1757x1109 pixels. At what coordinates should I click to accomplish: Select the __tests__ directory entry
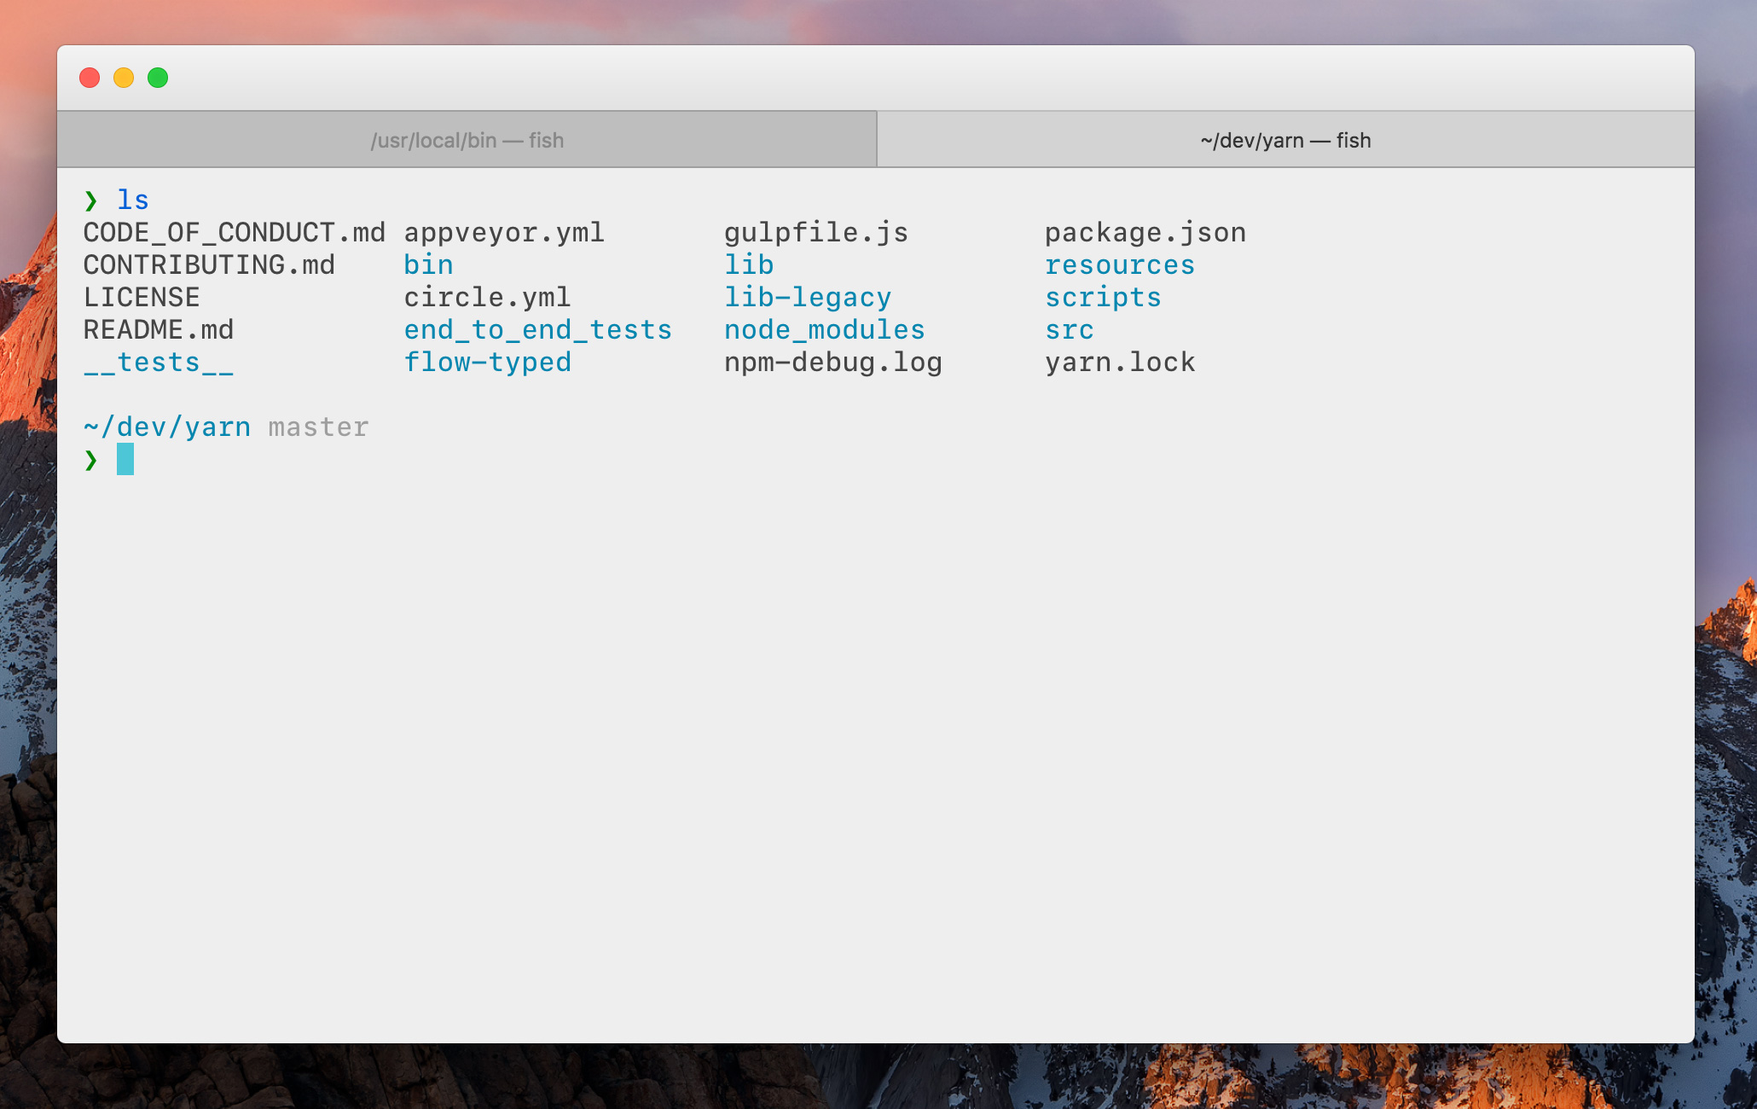tap(159, 362)
